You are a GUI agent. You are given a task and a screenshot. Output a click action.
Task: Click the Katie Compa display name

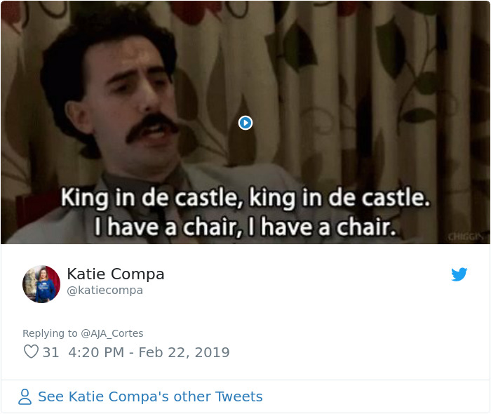pyautogui.click(x=116, y=274)
